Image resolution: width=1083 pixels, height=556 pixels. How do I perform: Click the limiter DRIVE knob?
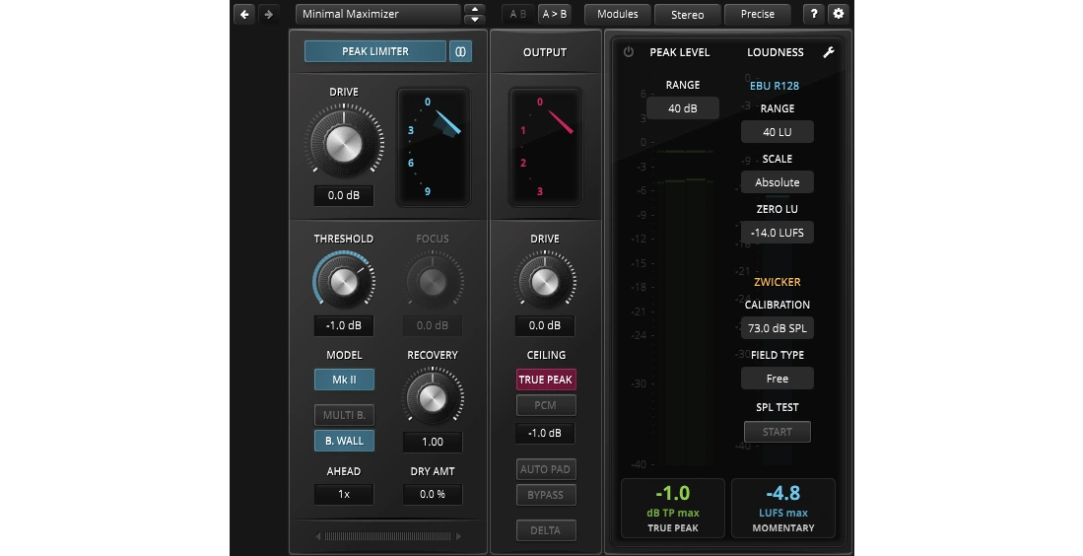(x=344, y=142)
